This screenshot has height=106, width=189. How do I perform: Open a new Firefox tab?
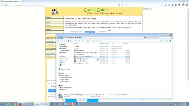24,1
